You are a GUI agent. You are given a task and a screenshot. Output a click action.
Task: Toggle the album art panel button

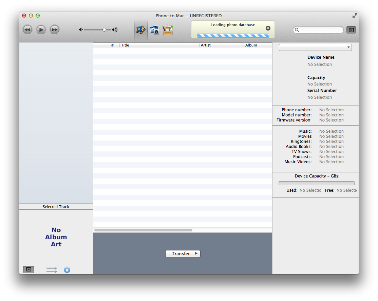(x=29, y=269)
